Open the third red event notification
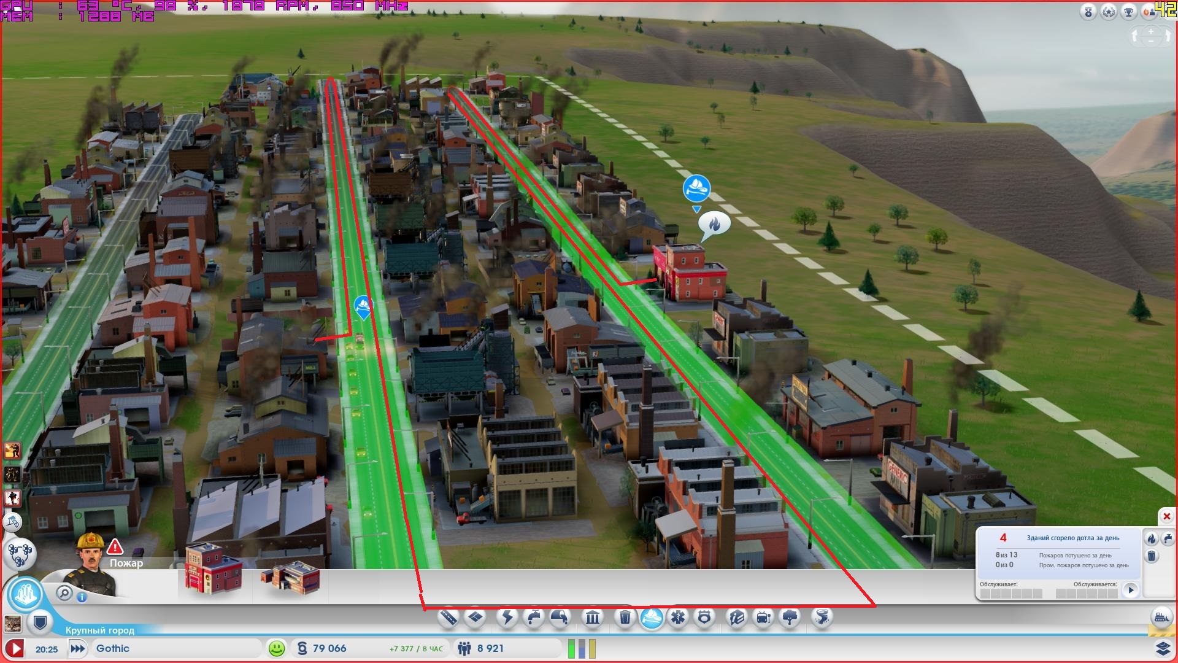This screenshot has width=1178, height=663. click(12, 498)
